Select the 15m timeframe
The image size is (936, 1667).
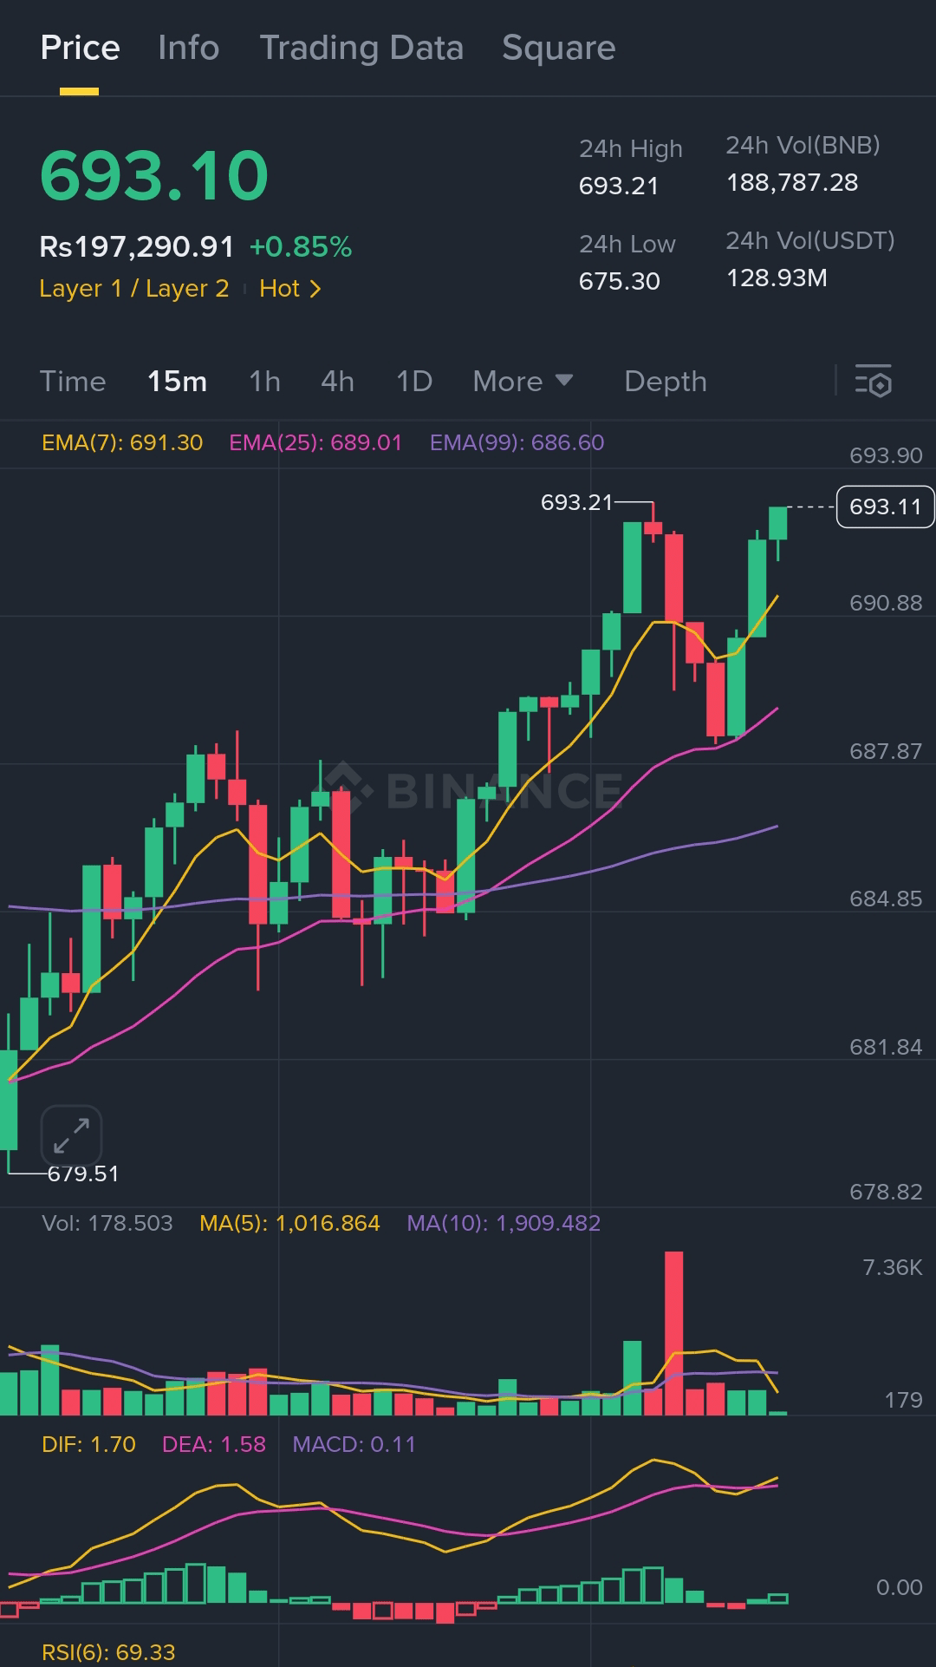[177, 381]
